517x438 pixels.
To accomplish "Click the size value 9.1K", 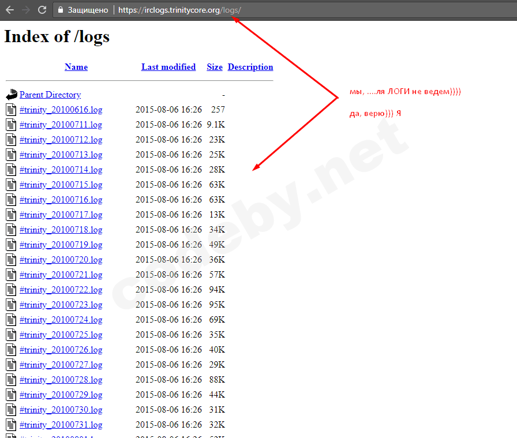I will tap(216, 125).
